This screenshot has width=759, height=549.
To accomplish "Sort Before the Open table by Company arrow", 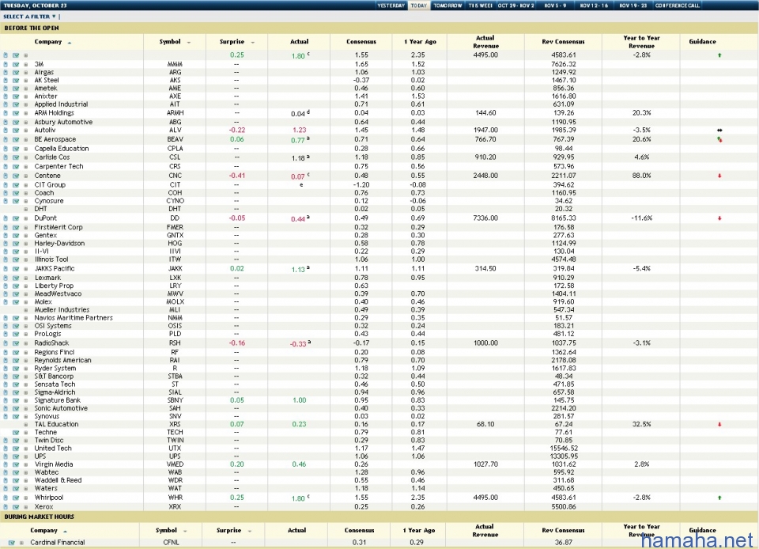I will pyautogui.click(x=70, y=43).
